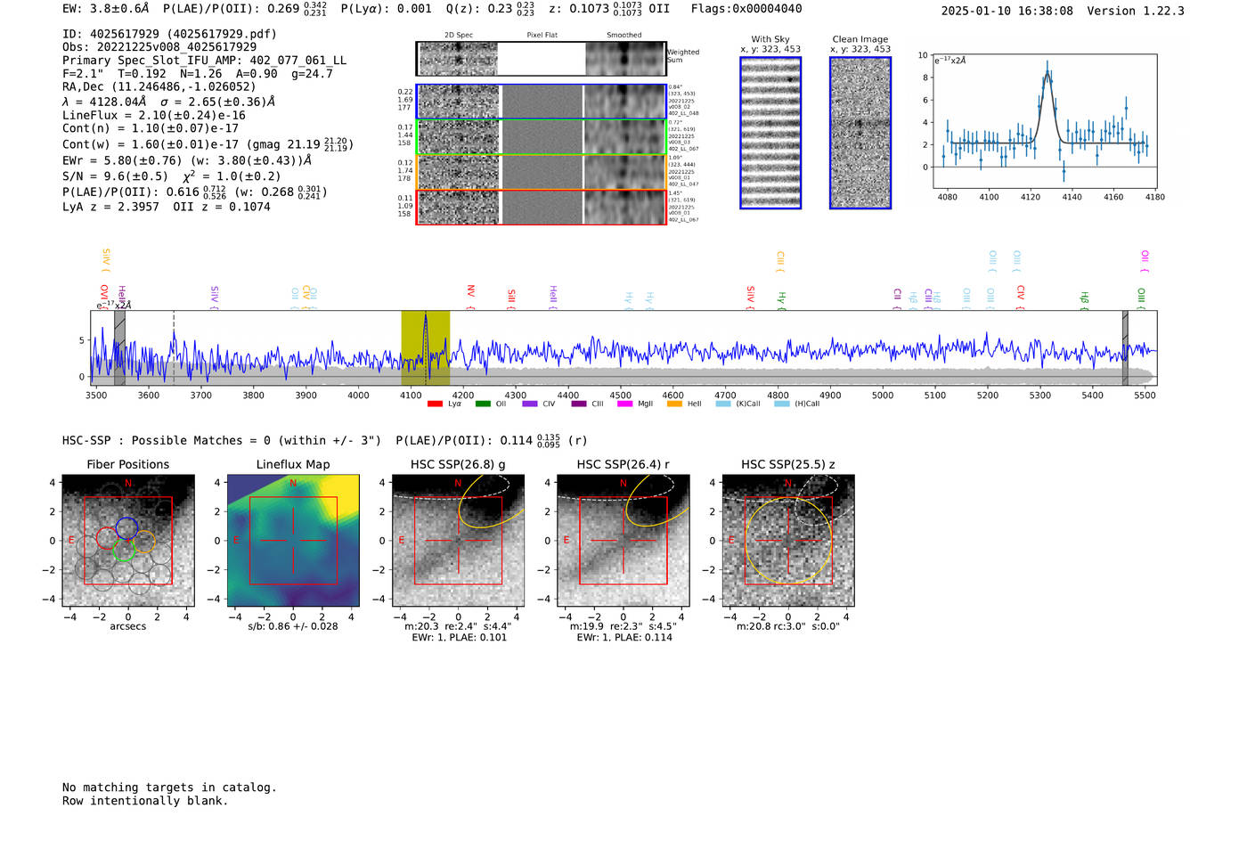Click the 'RA,Dec (11.246486,-1.026052)' line
1247x849 pixels.
(159, 86)
